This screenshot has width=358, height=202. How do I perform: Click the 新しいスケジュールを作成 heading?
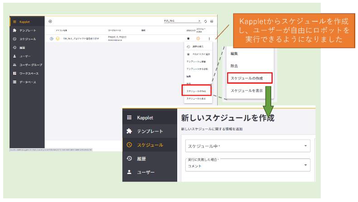coord(228,118)
